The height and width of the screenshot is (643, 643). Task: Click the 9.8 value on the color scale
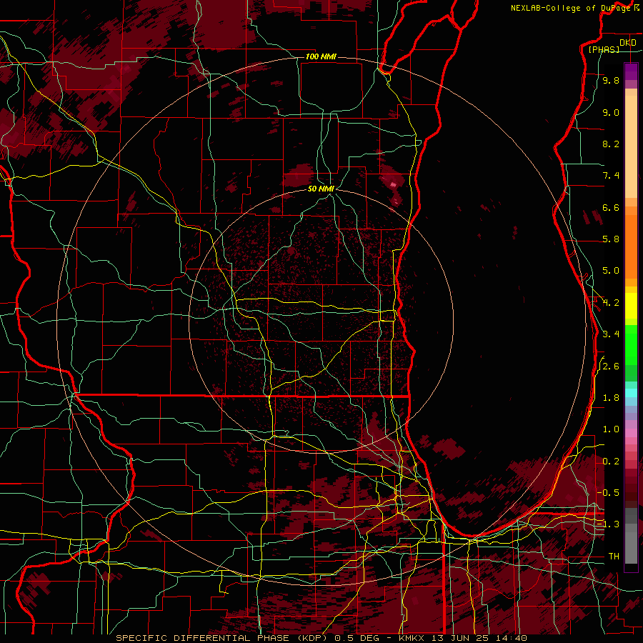[x=611, y=80]
